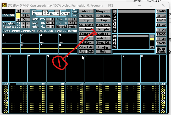The width and height of the screenshot is (171, 115).
Task: Start Rec. sng. recording
Action: tap(103, 25)
